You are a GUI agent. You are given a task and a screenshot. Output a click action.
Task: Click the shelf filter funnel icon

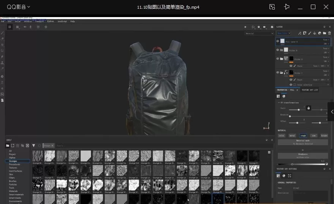(x=33, y=145)
